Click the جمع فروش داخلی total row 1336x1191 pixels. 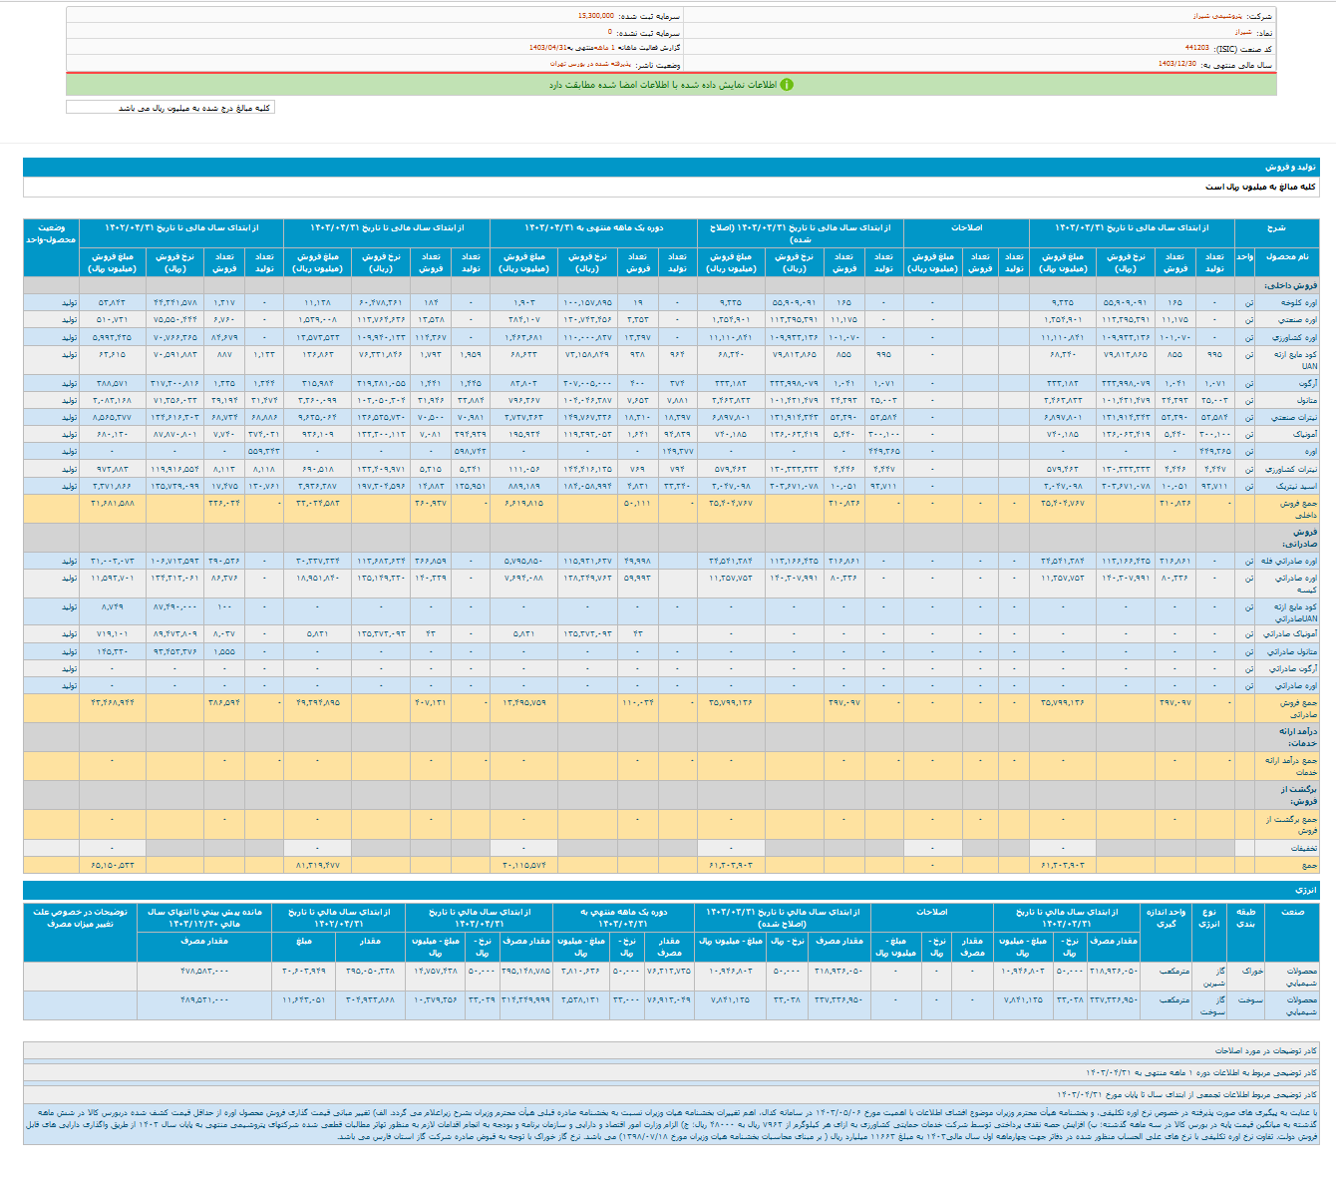[1297, 509]
